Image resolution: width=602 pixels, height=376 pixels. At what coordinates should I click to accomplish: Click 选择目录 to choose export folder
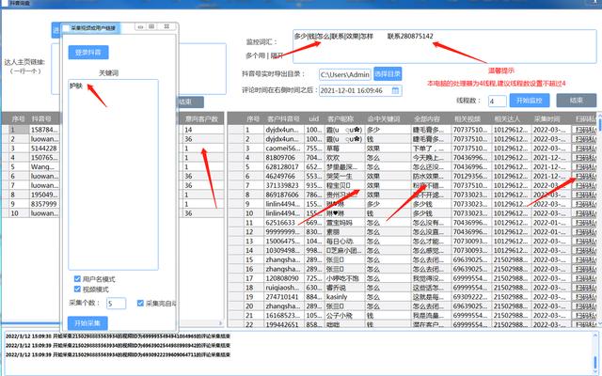[x=388, y=73]
